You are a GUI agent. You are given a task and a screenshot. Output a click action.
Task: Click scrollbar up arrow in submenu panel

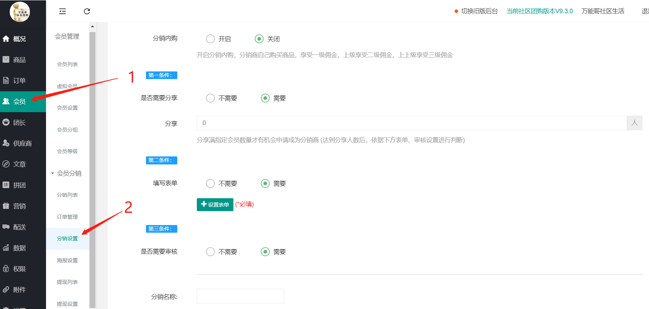92,26
